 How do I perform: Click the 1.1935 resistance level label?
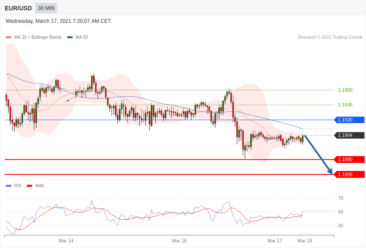click(x=345, y=105)
